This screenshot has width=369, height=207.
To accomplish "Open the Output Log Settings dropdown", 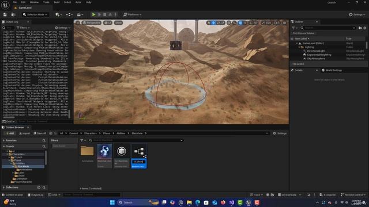I will pos(63,28).
